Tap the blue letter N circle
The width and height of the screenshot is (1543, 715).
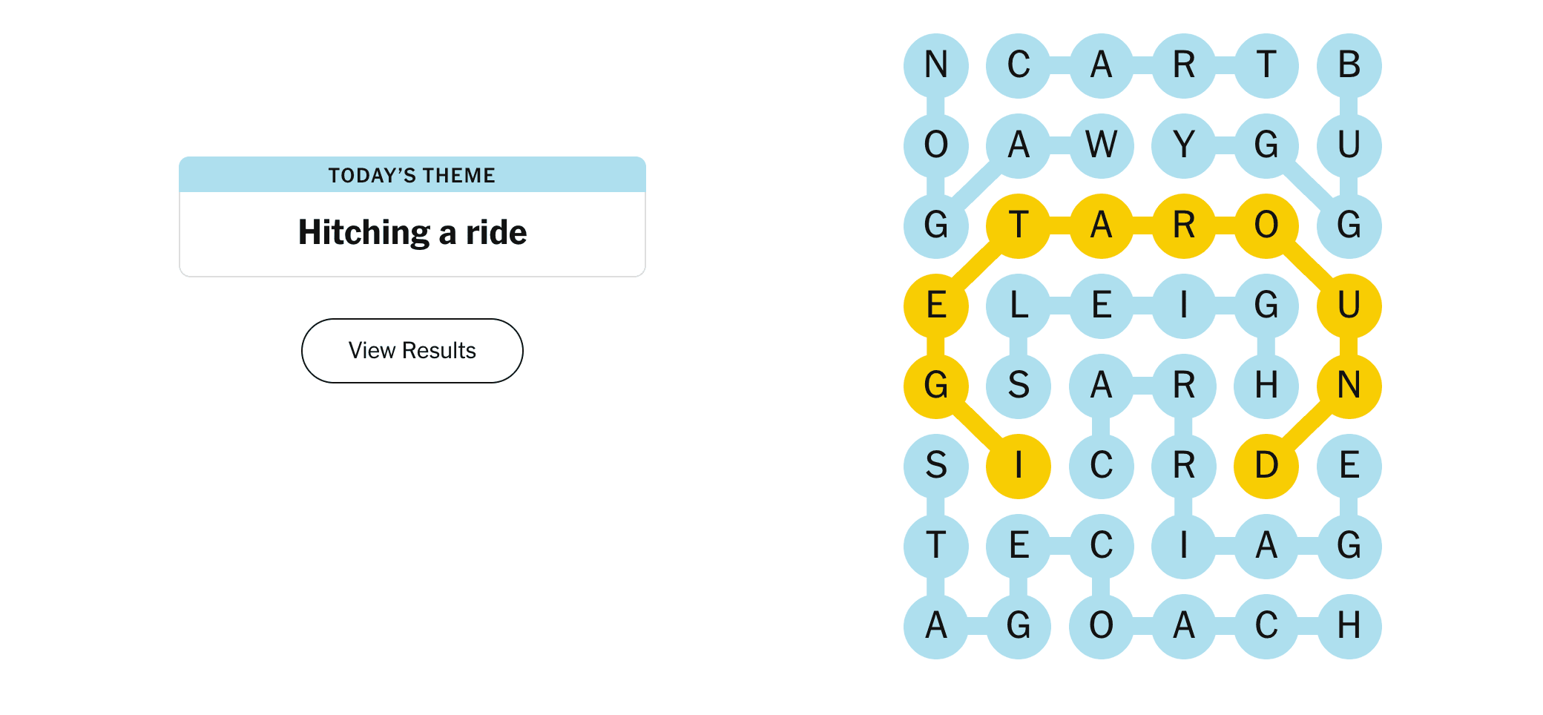click(936, 65)
